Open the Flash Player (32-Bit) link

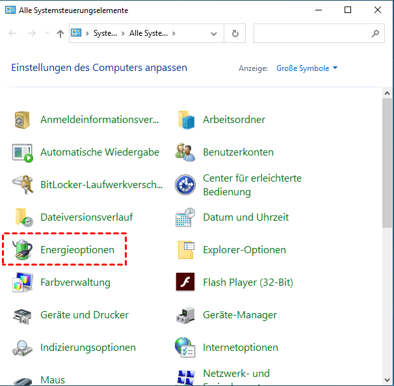(x=248, y=283)
